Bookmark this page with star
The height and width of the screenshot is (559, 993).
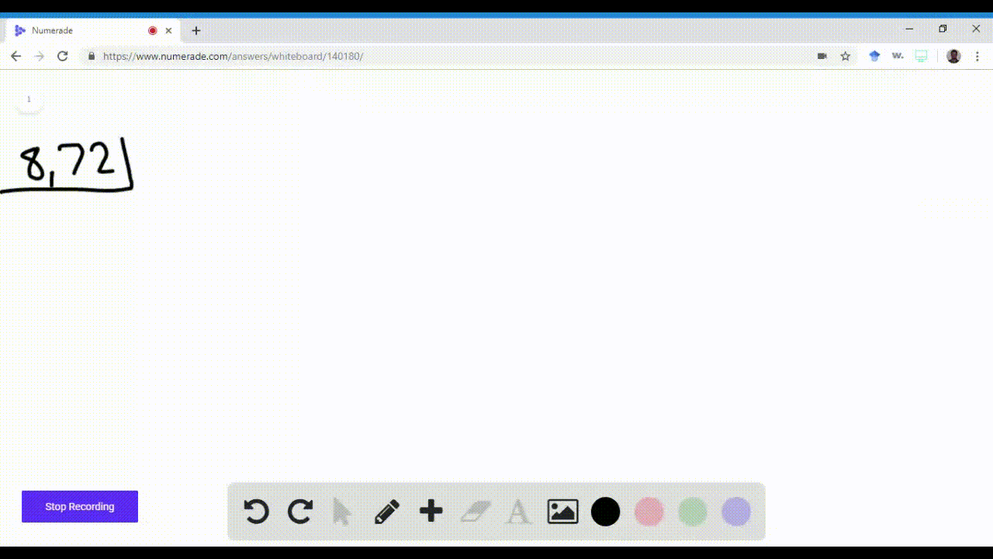click(846, 56)
